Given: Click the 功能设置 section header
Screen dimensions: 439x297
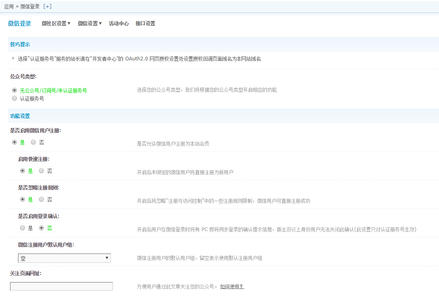Looking at the screenshot, I should (x=20, y=116).
